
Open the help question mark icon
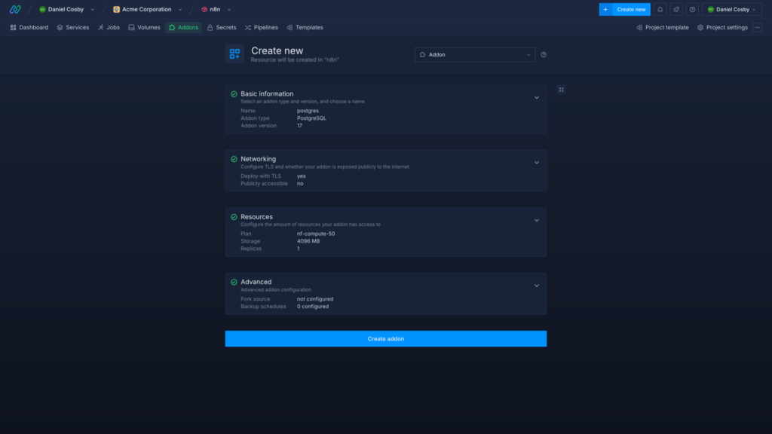(692, 9)
